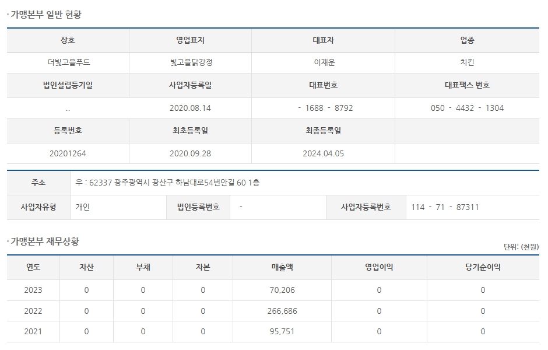The width and height of the screenshot is (548, 350).
Task: Click the 2022 row 부채 value 0
Action: coord(143,311)
